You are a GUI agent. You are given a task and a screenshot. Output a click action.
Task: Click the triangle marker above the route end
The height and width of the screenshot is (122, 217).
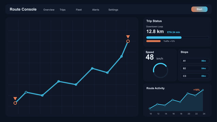[128, 37]
